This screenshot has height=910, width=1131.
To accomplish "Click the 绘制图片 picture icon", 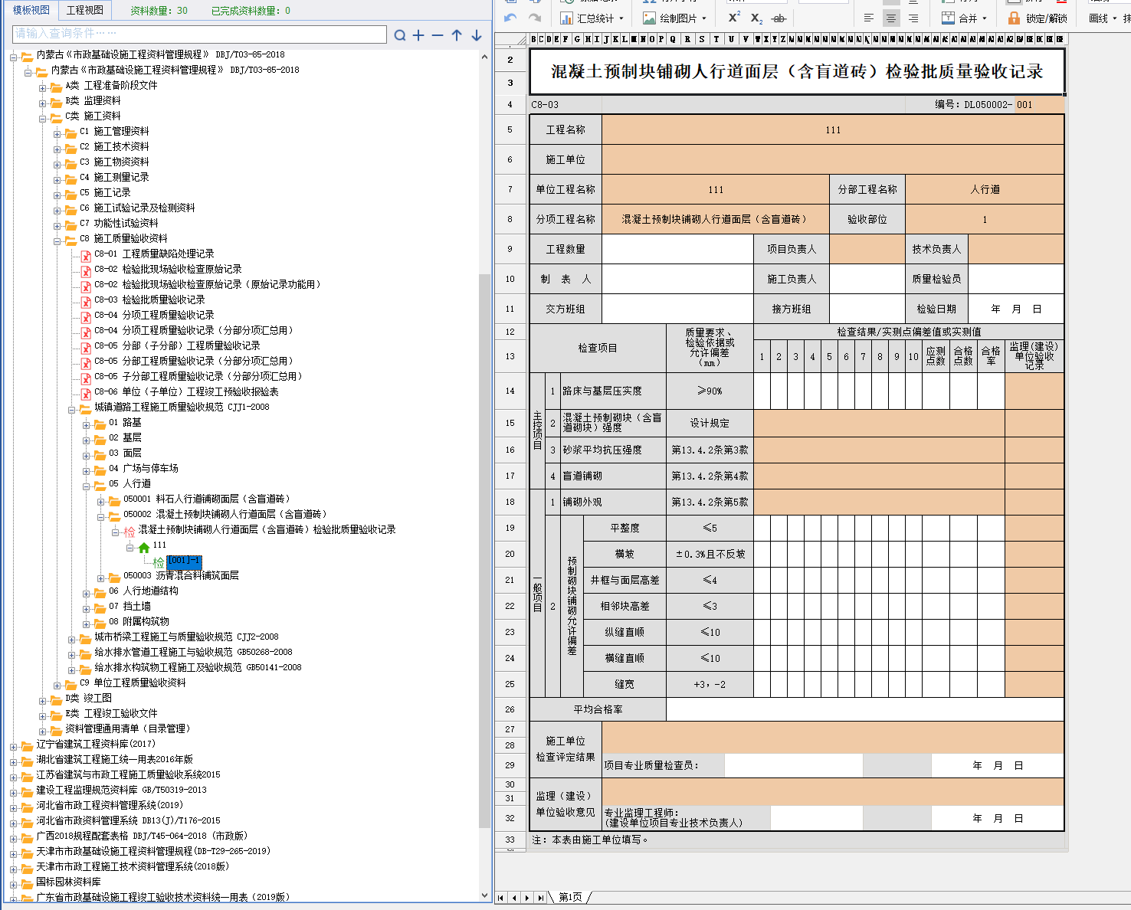I will point(650,18).
